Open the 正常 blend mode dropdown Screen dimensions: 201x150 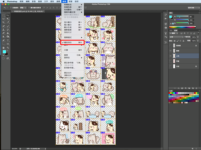pos(176,37)
